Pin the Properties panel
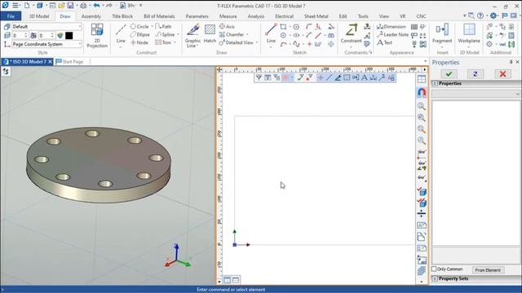 (511, 62)
